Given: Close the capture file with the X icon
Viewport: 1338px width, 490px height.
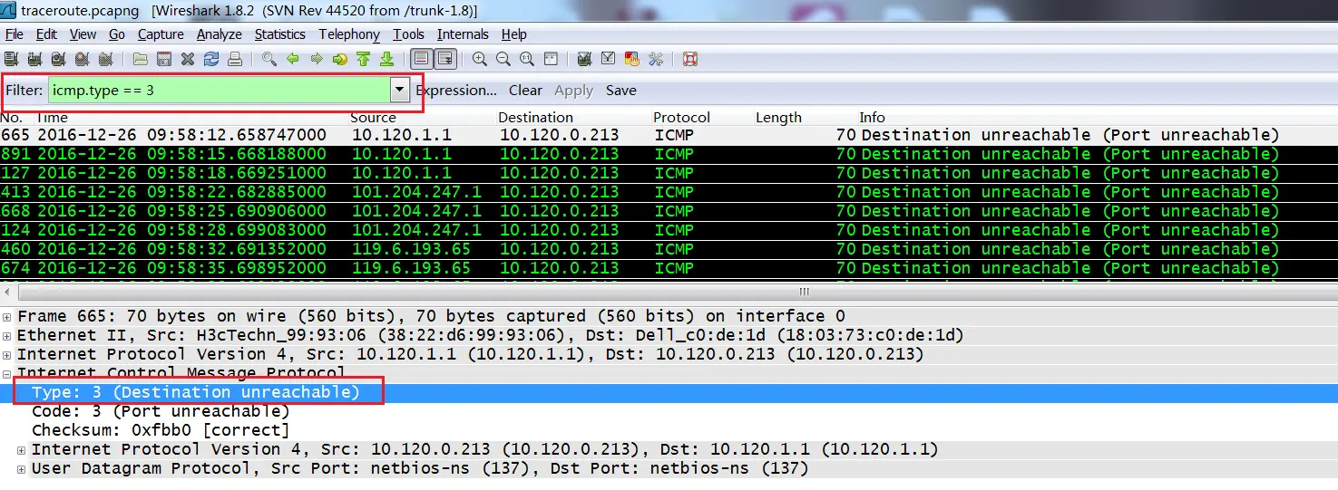Looking at the screenshot, I should (188, 59).
